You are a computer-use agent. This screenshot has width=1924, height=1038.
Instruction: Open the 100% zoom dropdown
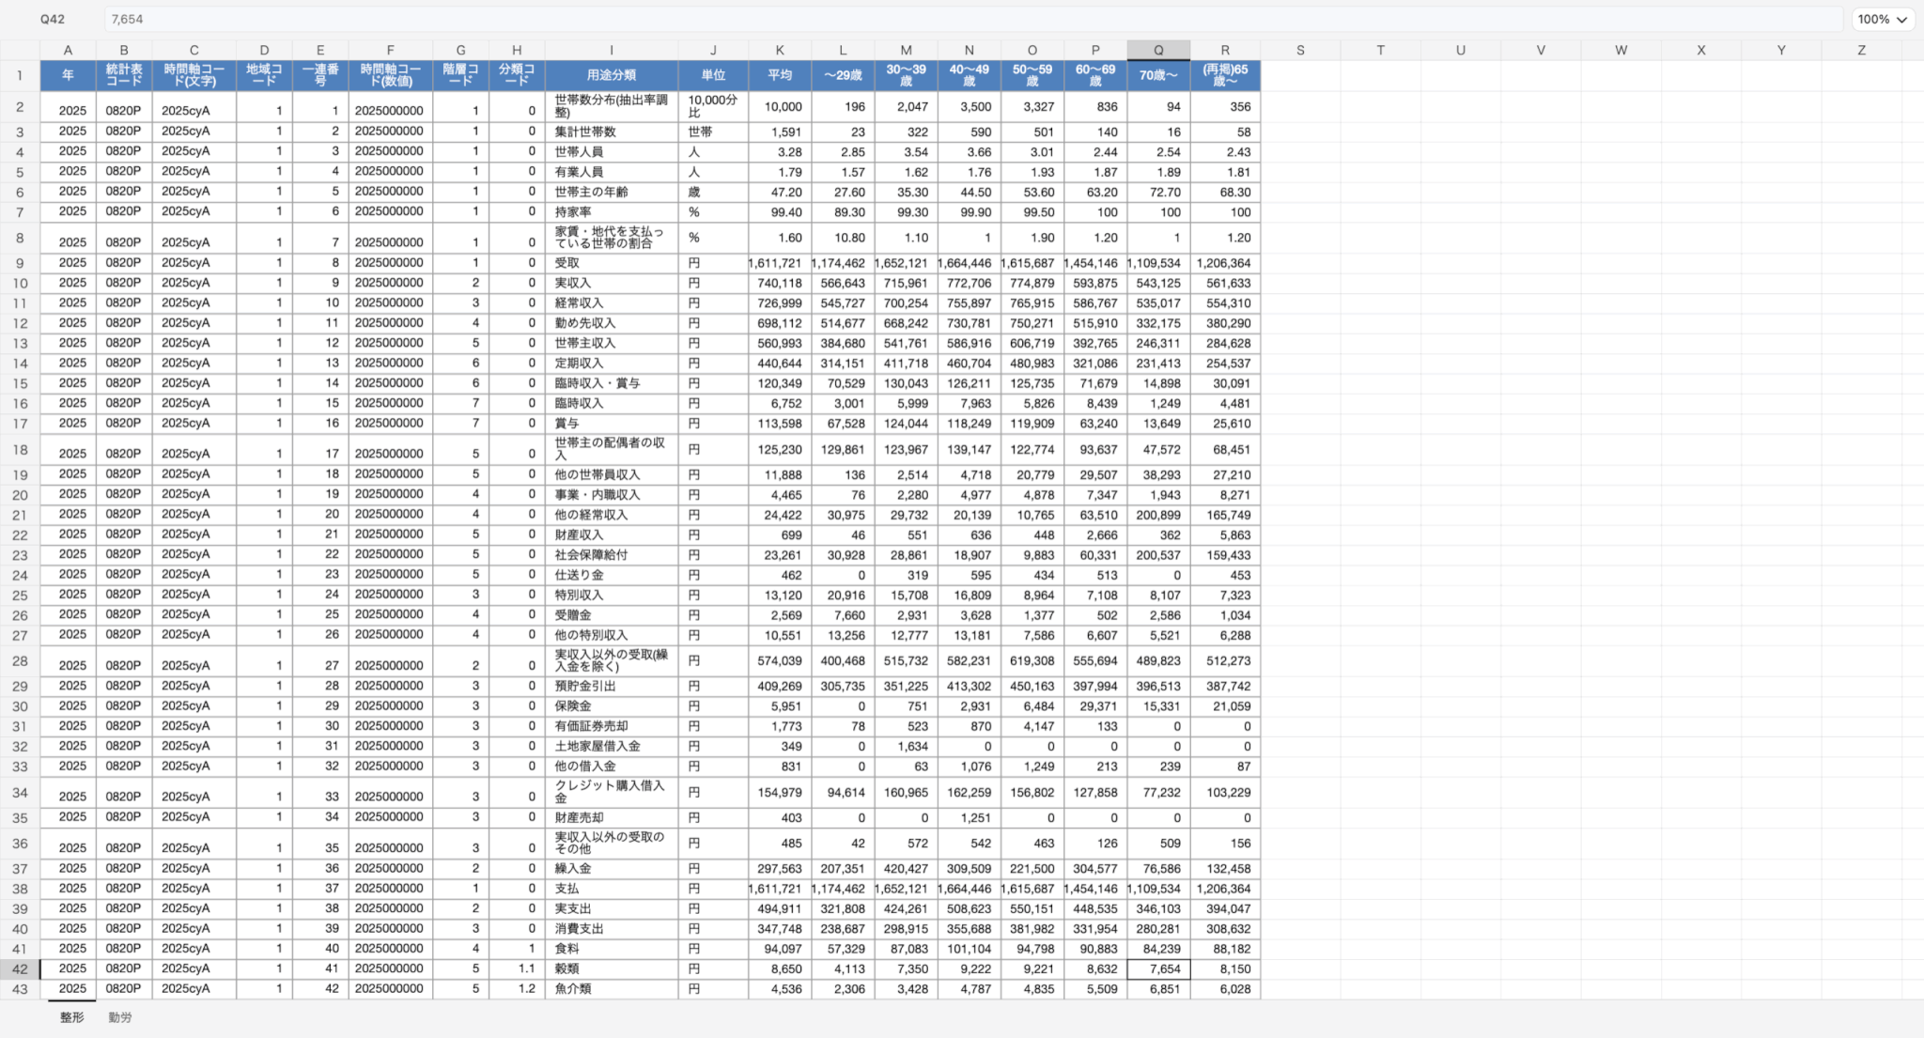click(1884, 19)
